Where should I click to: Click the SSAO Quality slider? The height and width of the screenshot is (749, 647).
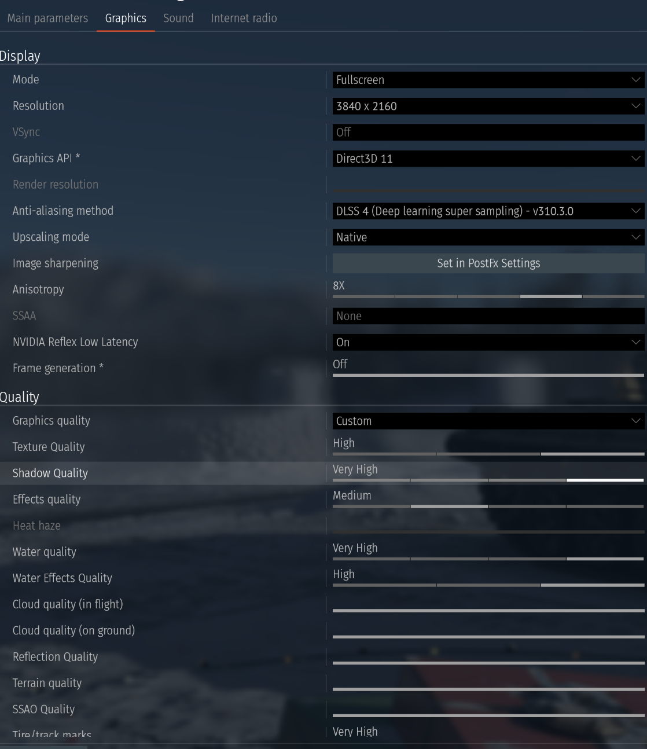pos(488,715)
